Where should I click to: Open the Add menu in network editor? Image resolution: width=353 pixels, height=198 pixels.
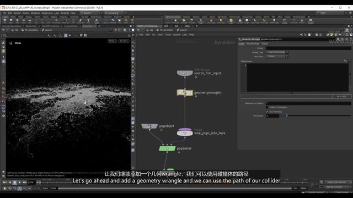click(141, 35)
